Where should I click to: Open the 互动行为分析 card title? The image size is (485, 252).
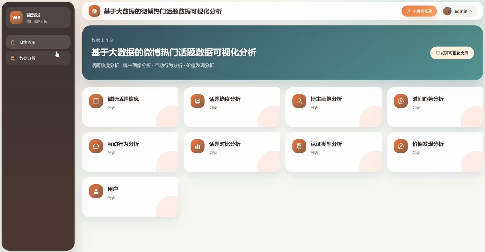pos(123,144)
